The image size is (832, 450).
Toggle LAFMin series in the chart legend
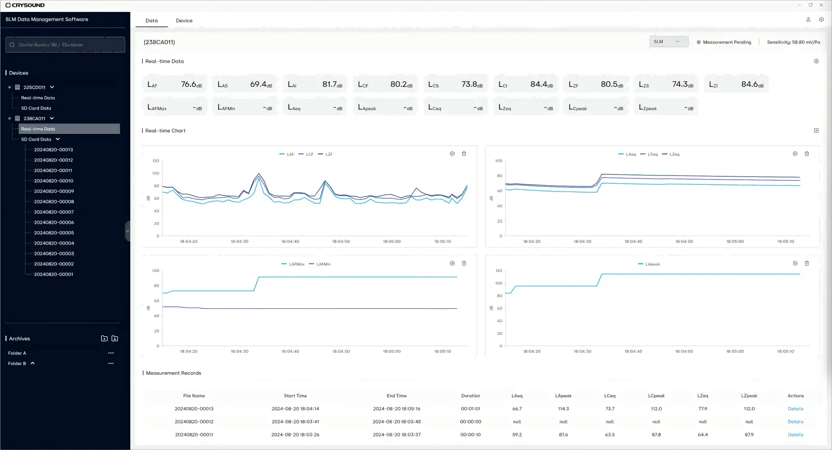click(320, 264)
